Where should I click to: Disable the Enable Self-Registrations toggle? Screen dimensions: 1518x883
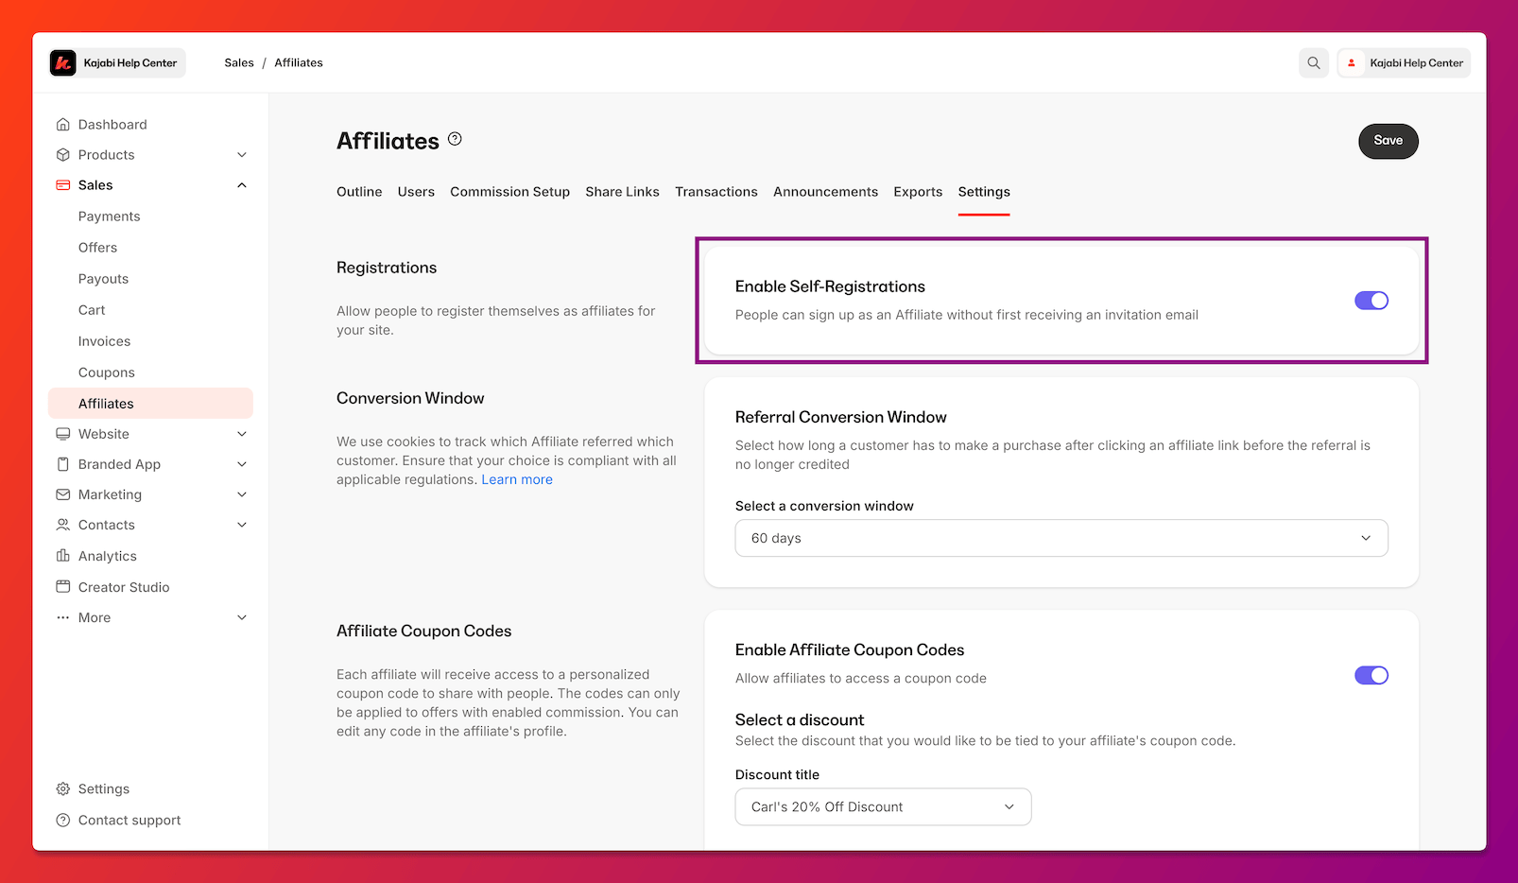[1371, 300]
